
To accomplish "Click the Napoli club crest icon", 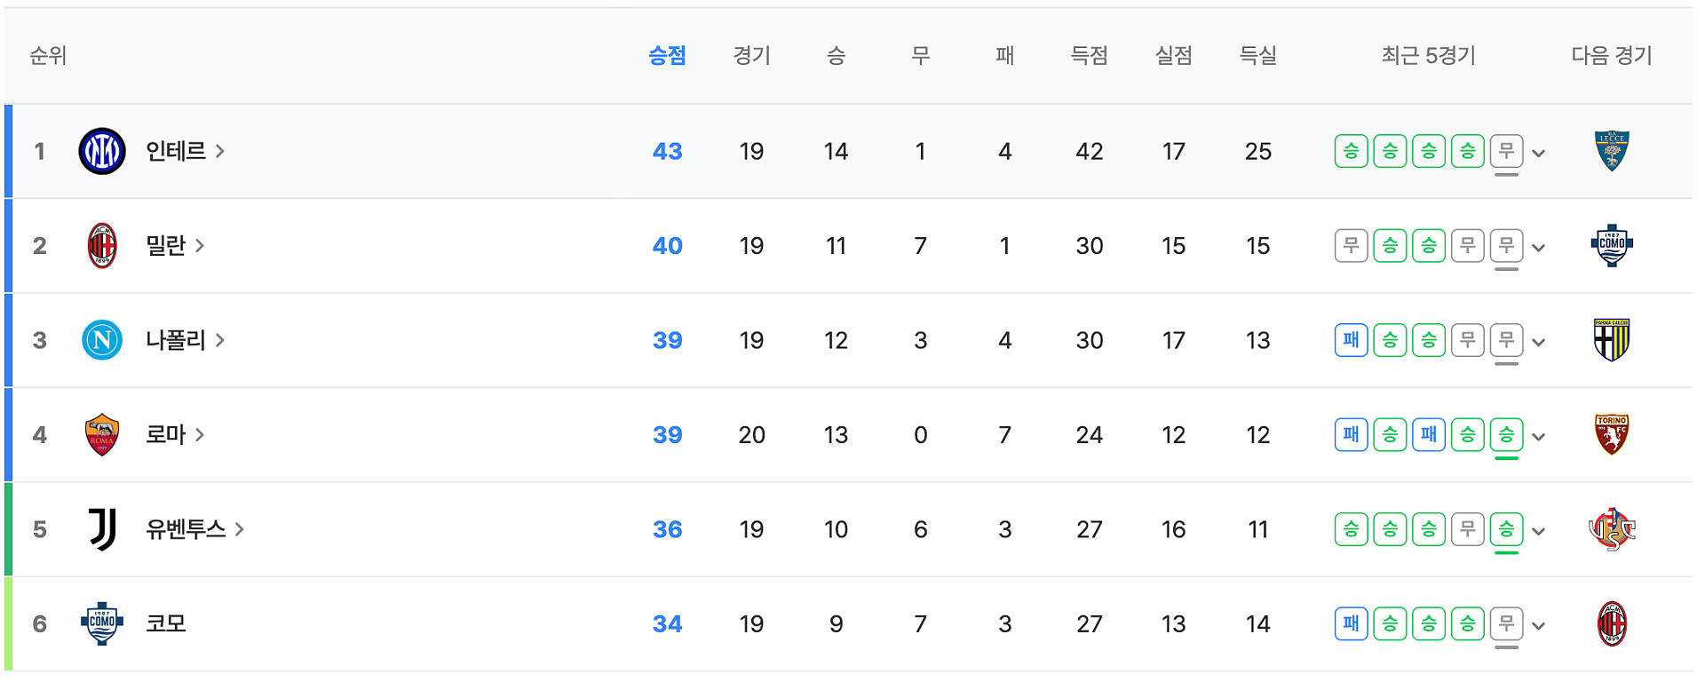I will (x=102, y=340).
